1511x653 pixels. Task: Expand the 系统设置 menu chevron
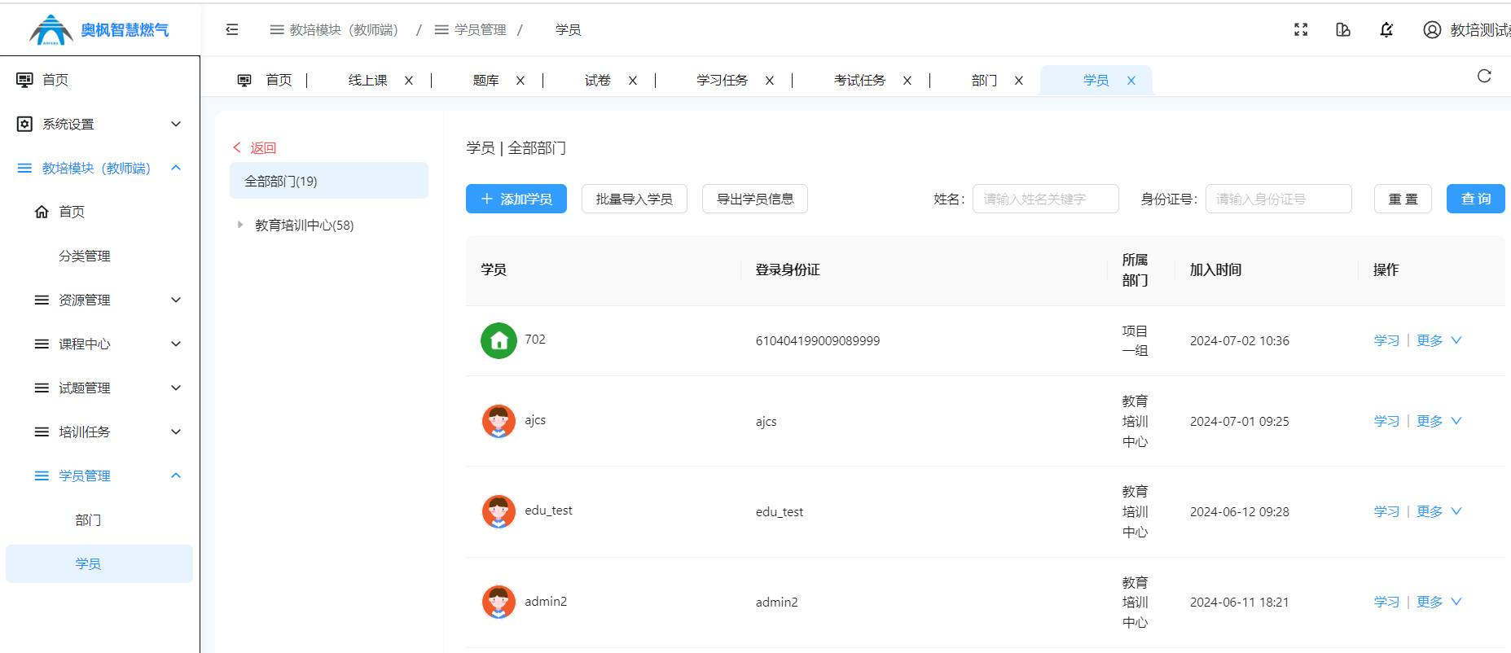(x=176, y=124)
